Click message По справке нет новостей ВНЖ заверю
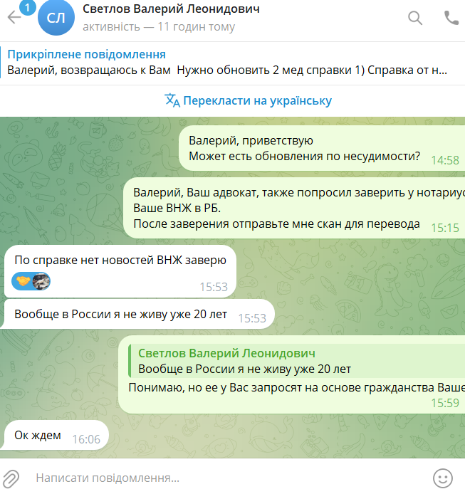Image resolution: width=465 pixels, height=494 pixels. pos(120,271)
